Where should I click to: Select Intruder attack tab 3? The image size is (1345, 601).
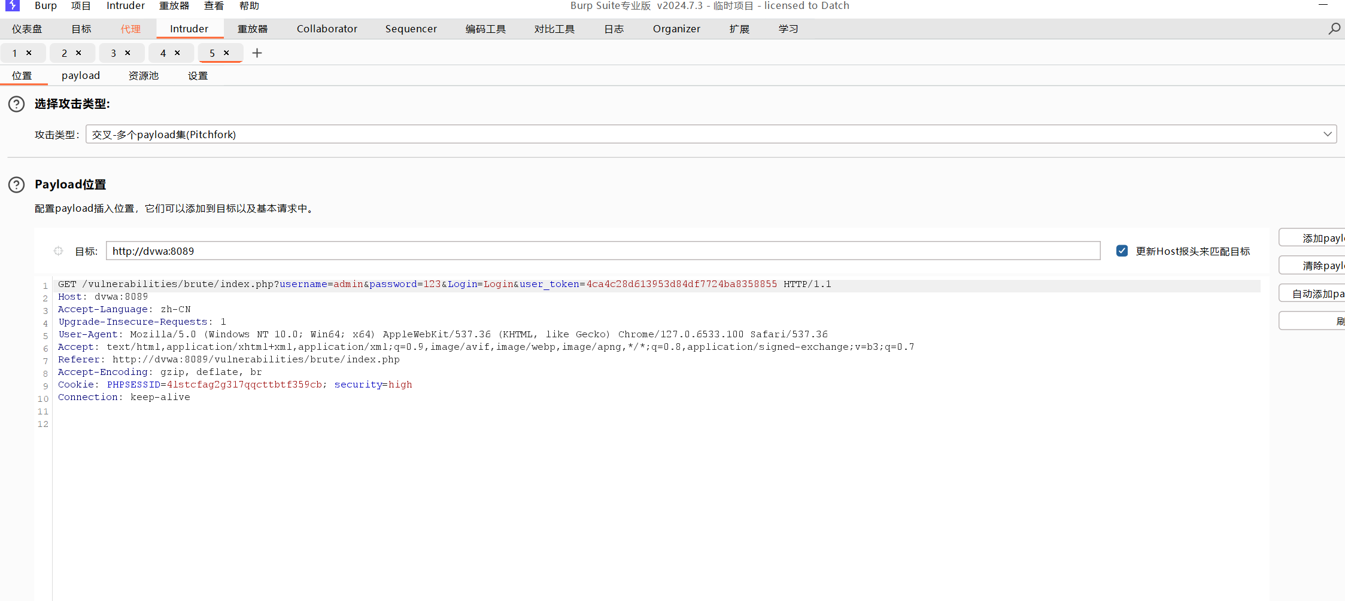113,53
